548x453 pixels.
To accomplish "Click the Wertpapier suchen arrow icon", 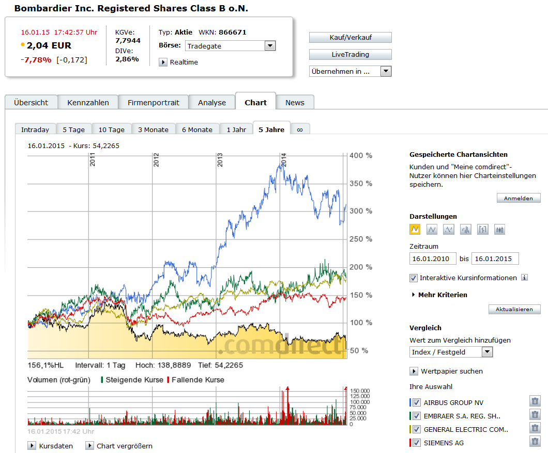I will (x=414, y=371).
